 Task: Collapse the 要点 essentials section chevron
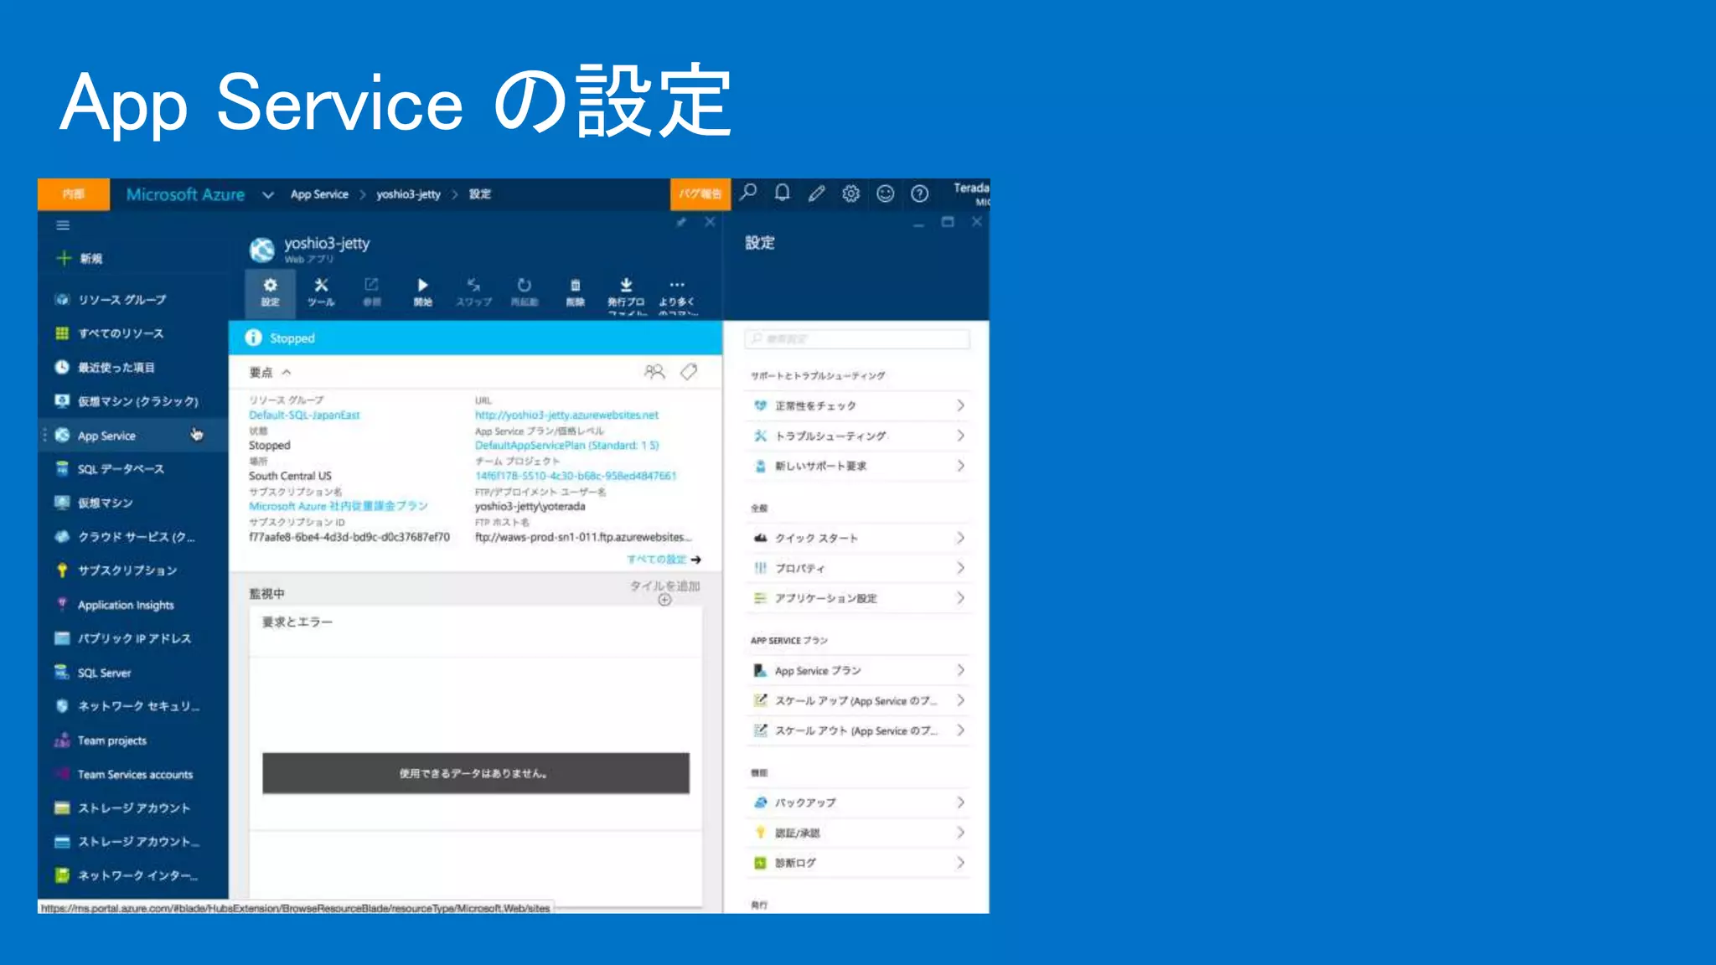pos(287,372)
